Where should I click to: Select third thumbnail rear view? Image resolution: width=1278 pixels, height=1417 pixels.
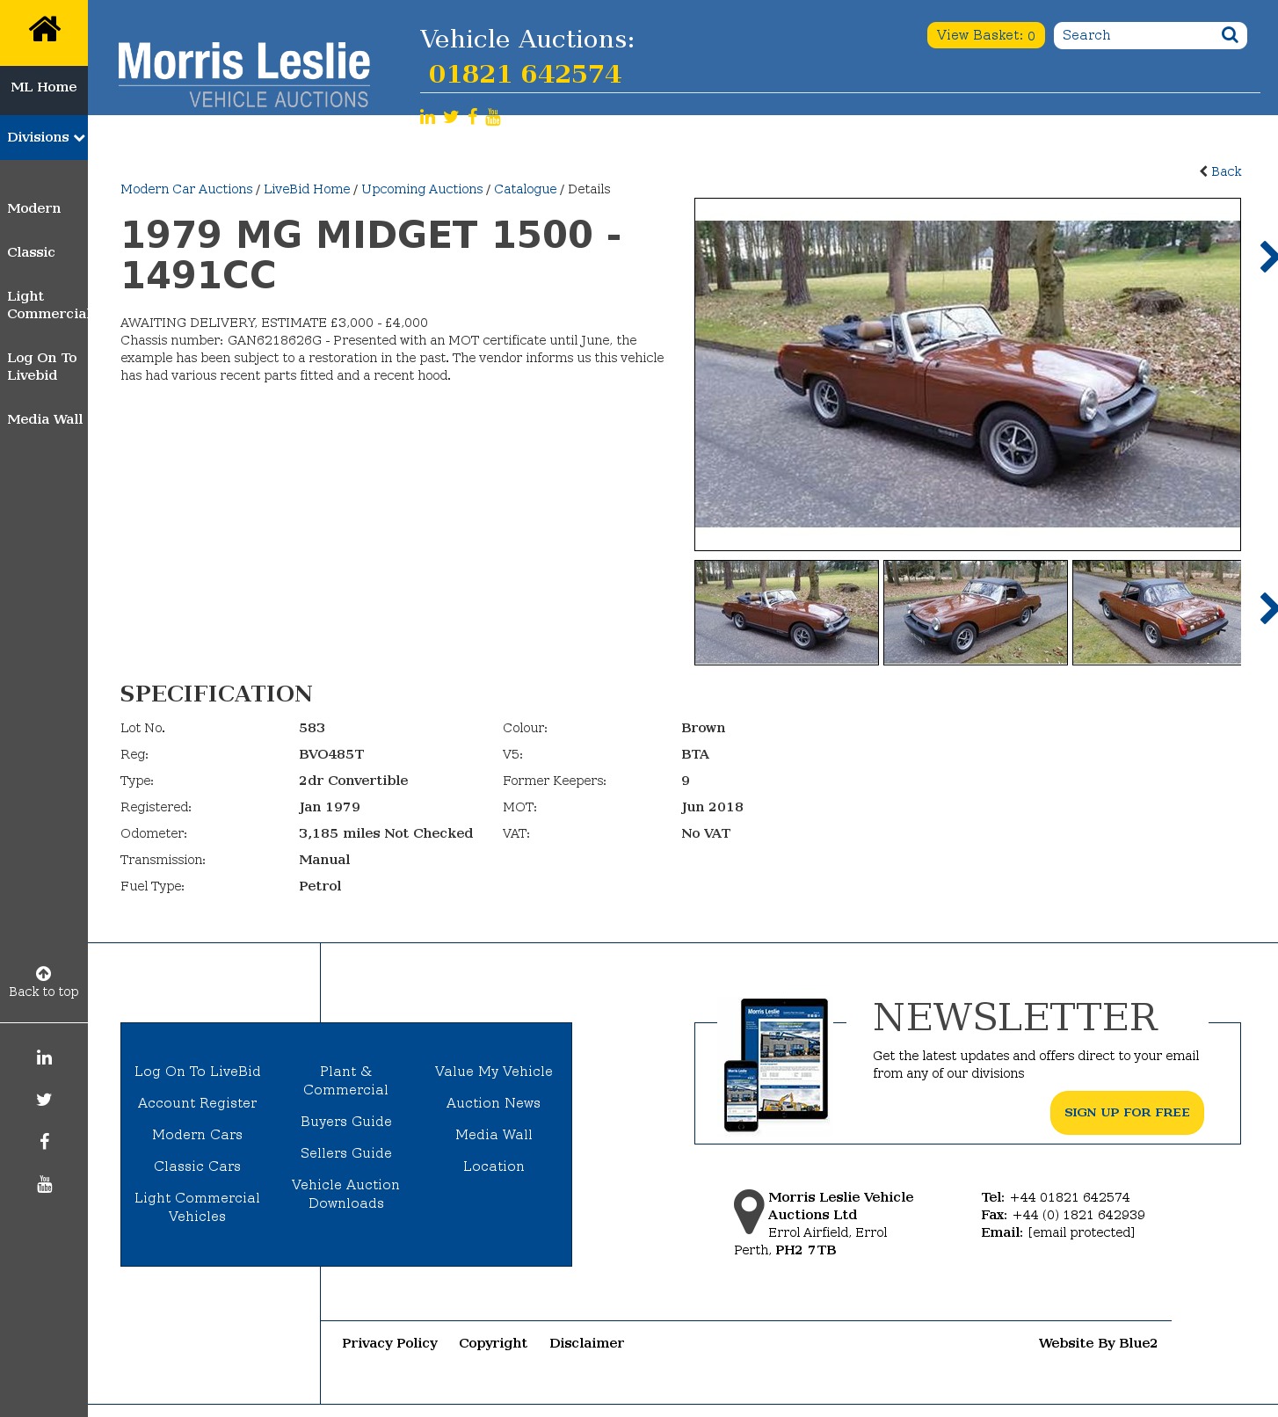coord(1157,613)
